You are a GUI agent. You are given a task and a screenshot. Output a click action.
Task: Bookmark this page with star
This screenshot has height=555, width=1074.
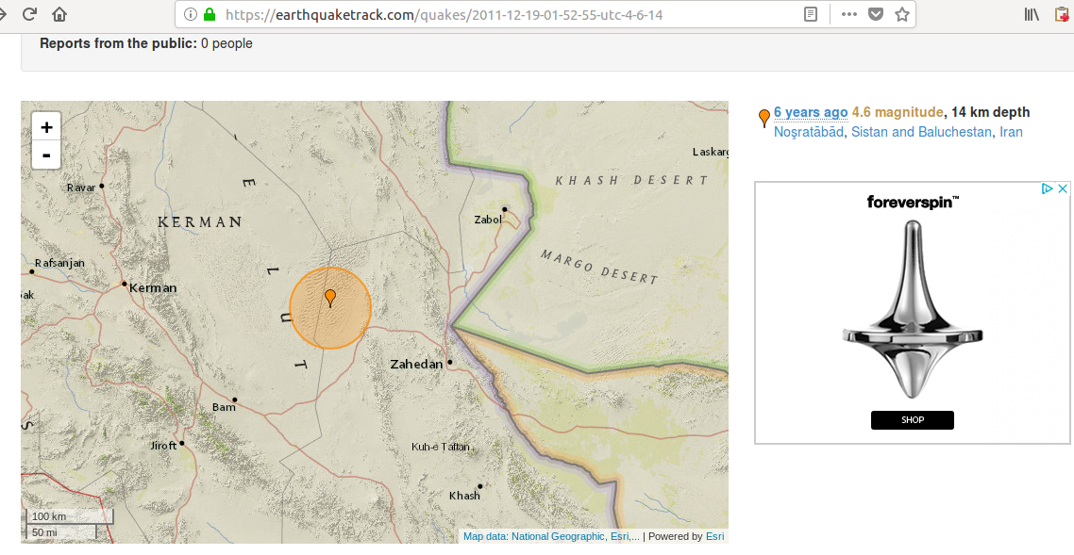901,14
